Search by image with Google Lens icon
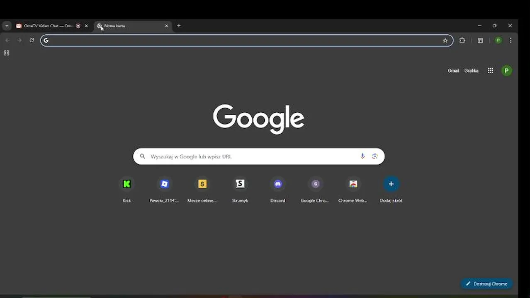530x298 pixels. 375,156
